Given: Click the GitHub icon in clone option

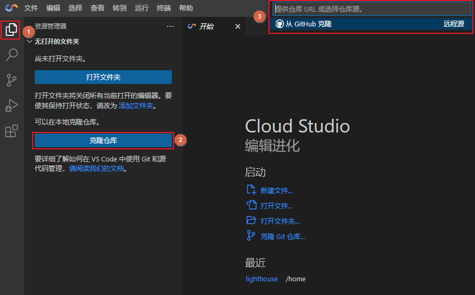Looking at the screenshot, I should coord(279,24).
